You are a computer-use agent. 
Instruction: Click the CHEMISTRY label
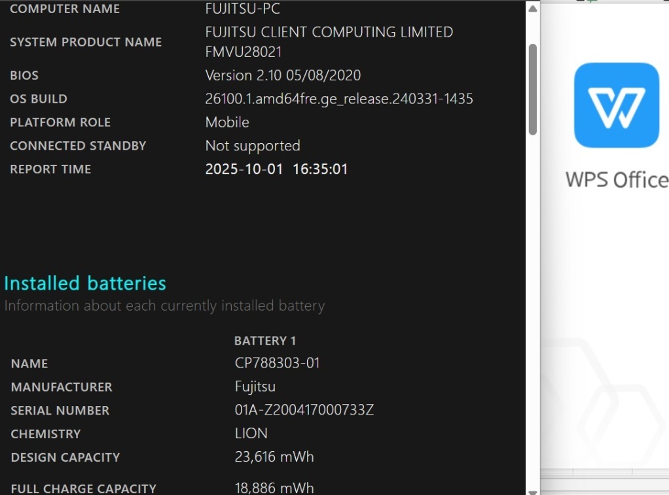[46, 434]
